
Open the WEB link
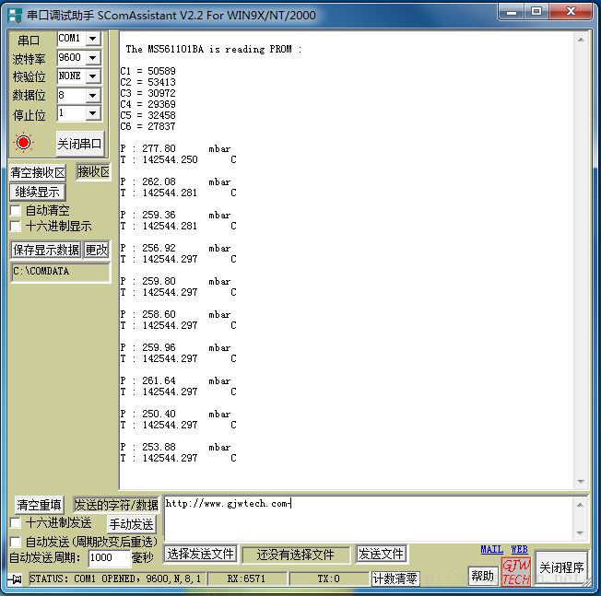(x=519, y=549)
